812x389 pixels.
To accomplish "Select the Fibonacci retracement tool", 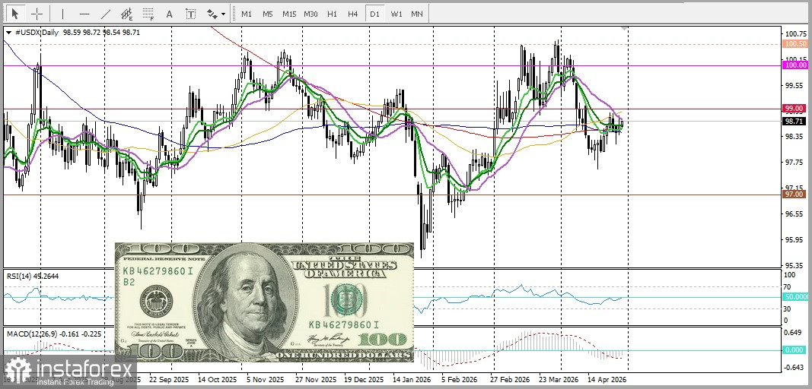I will click(148, 14).
